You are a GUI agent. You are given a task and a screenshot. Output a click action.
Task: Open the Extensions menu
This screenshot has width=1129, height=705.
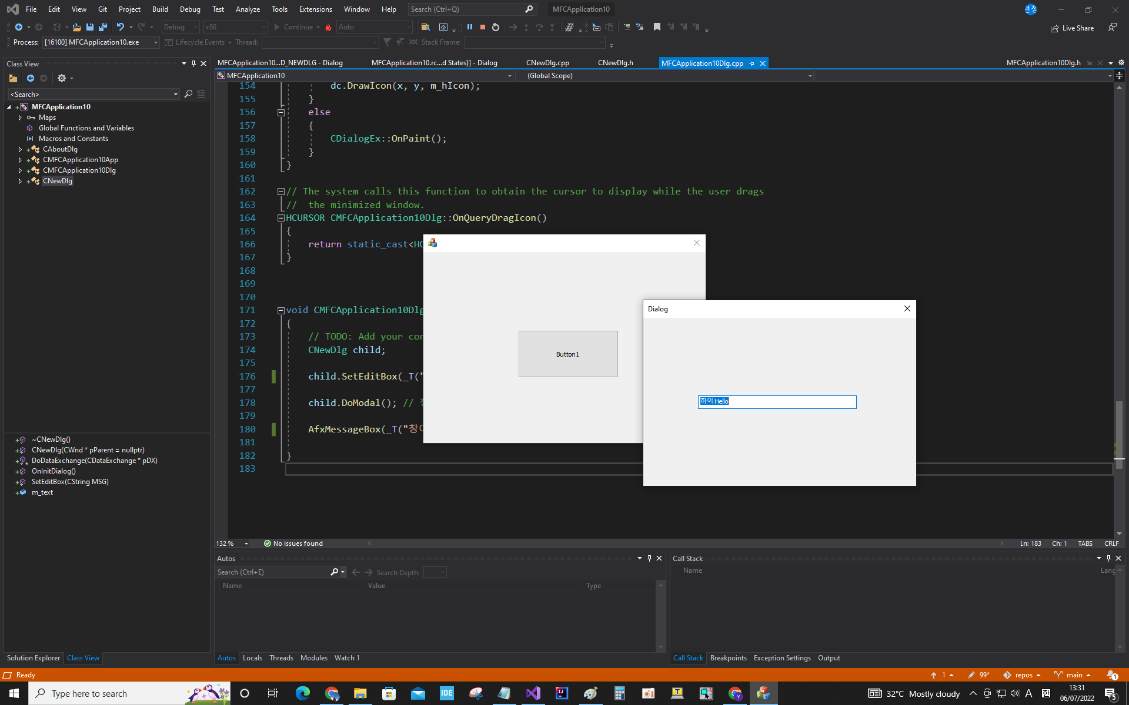(315, 9)
